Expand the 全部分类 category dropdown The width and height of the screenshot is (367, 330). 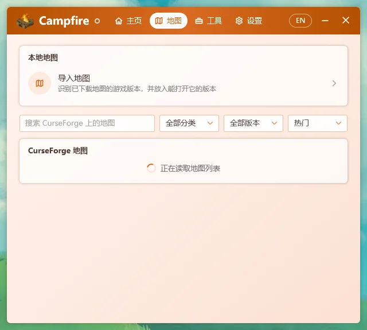pyautogui.click(x=189, y=123)
